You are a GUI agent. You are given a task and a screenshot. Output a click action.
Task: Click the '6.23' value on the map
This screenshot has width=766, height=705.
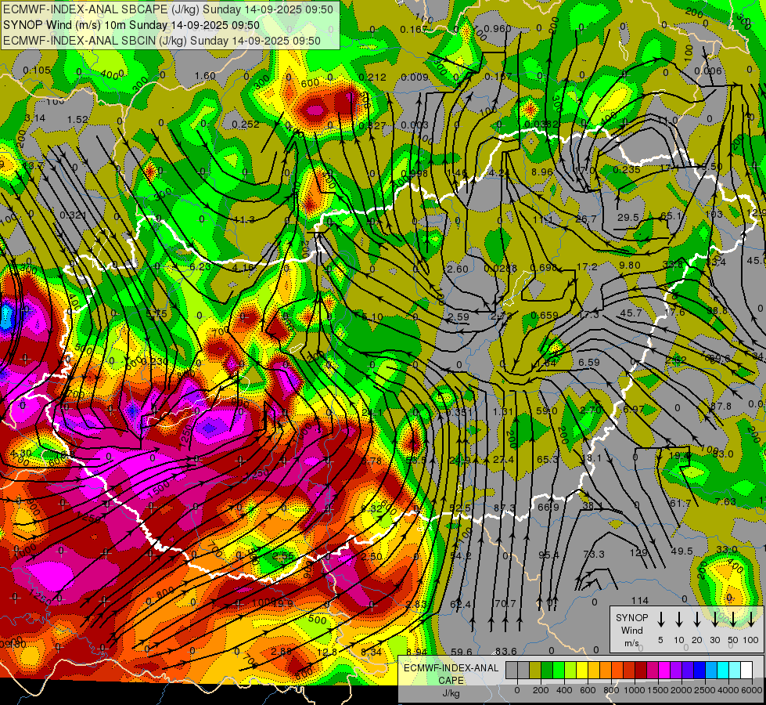(x=200, y=266)
